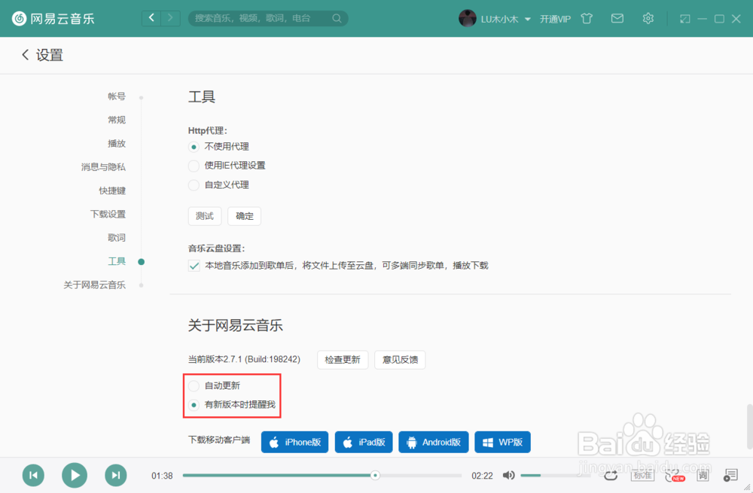753x493 pixels.
Task: Click the 意见反馈 button
Action: click(x=400, y=360)
